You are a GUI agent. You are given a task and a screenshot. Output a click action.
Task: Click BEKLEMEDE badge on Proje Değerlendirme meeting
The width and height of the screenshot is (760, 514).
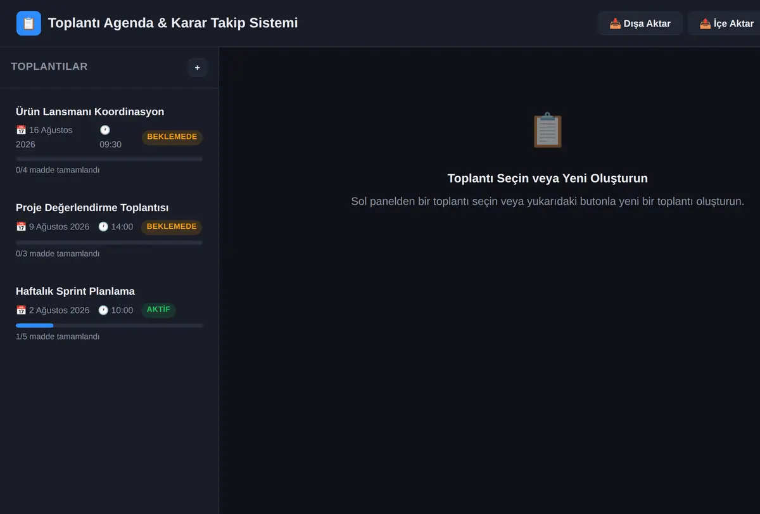point(172,226)
